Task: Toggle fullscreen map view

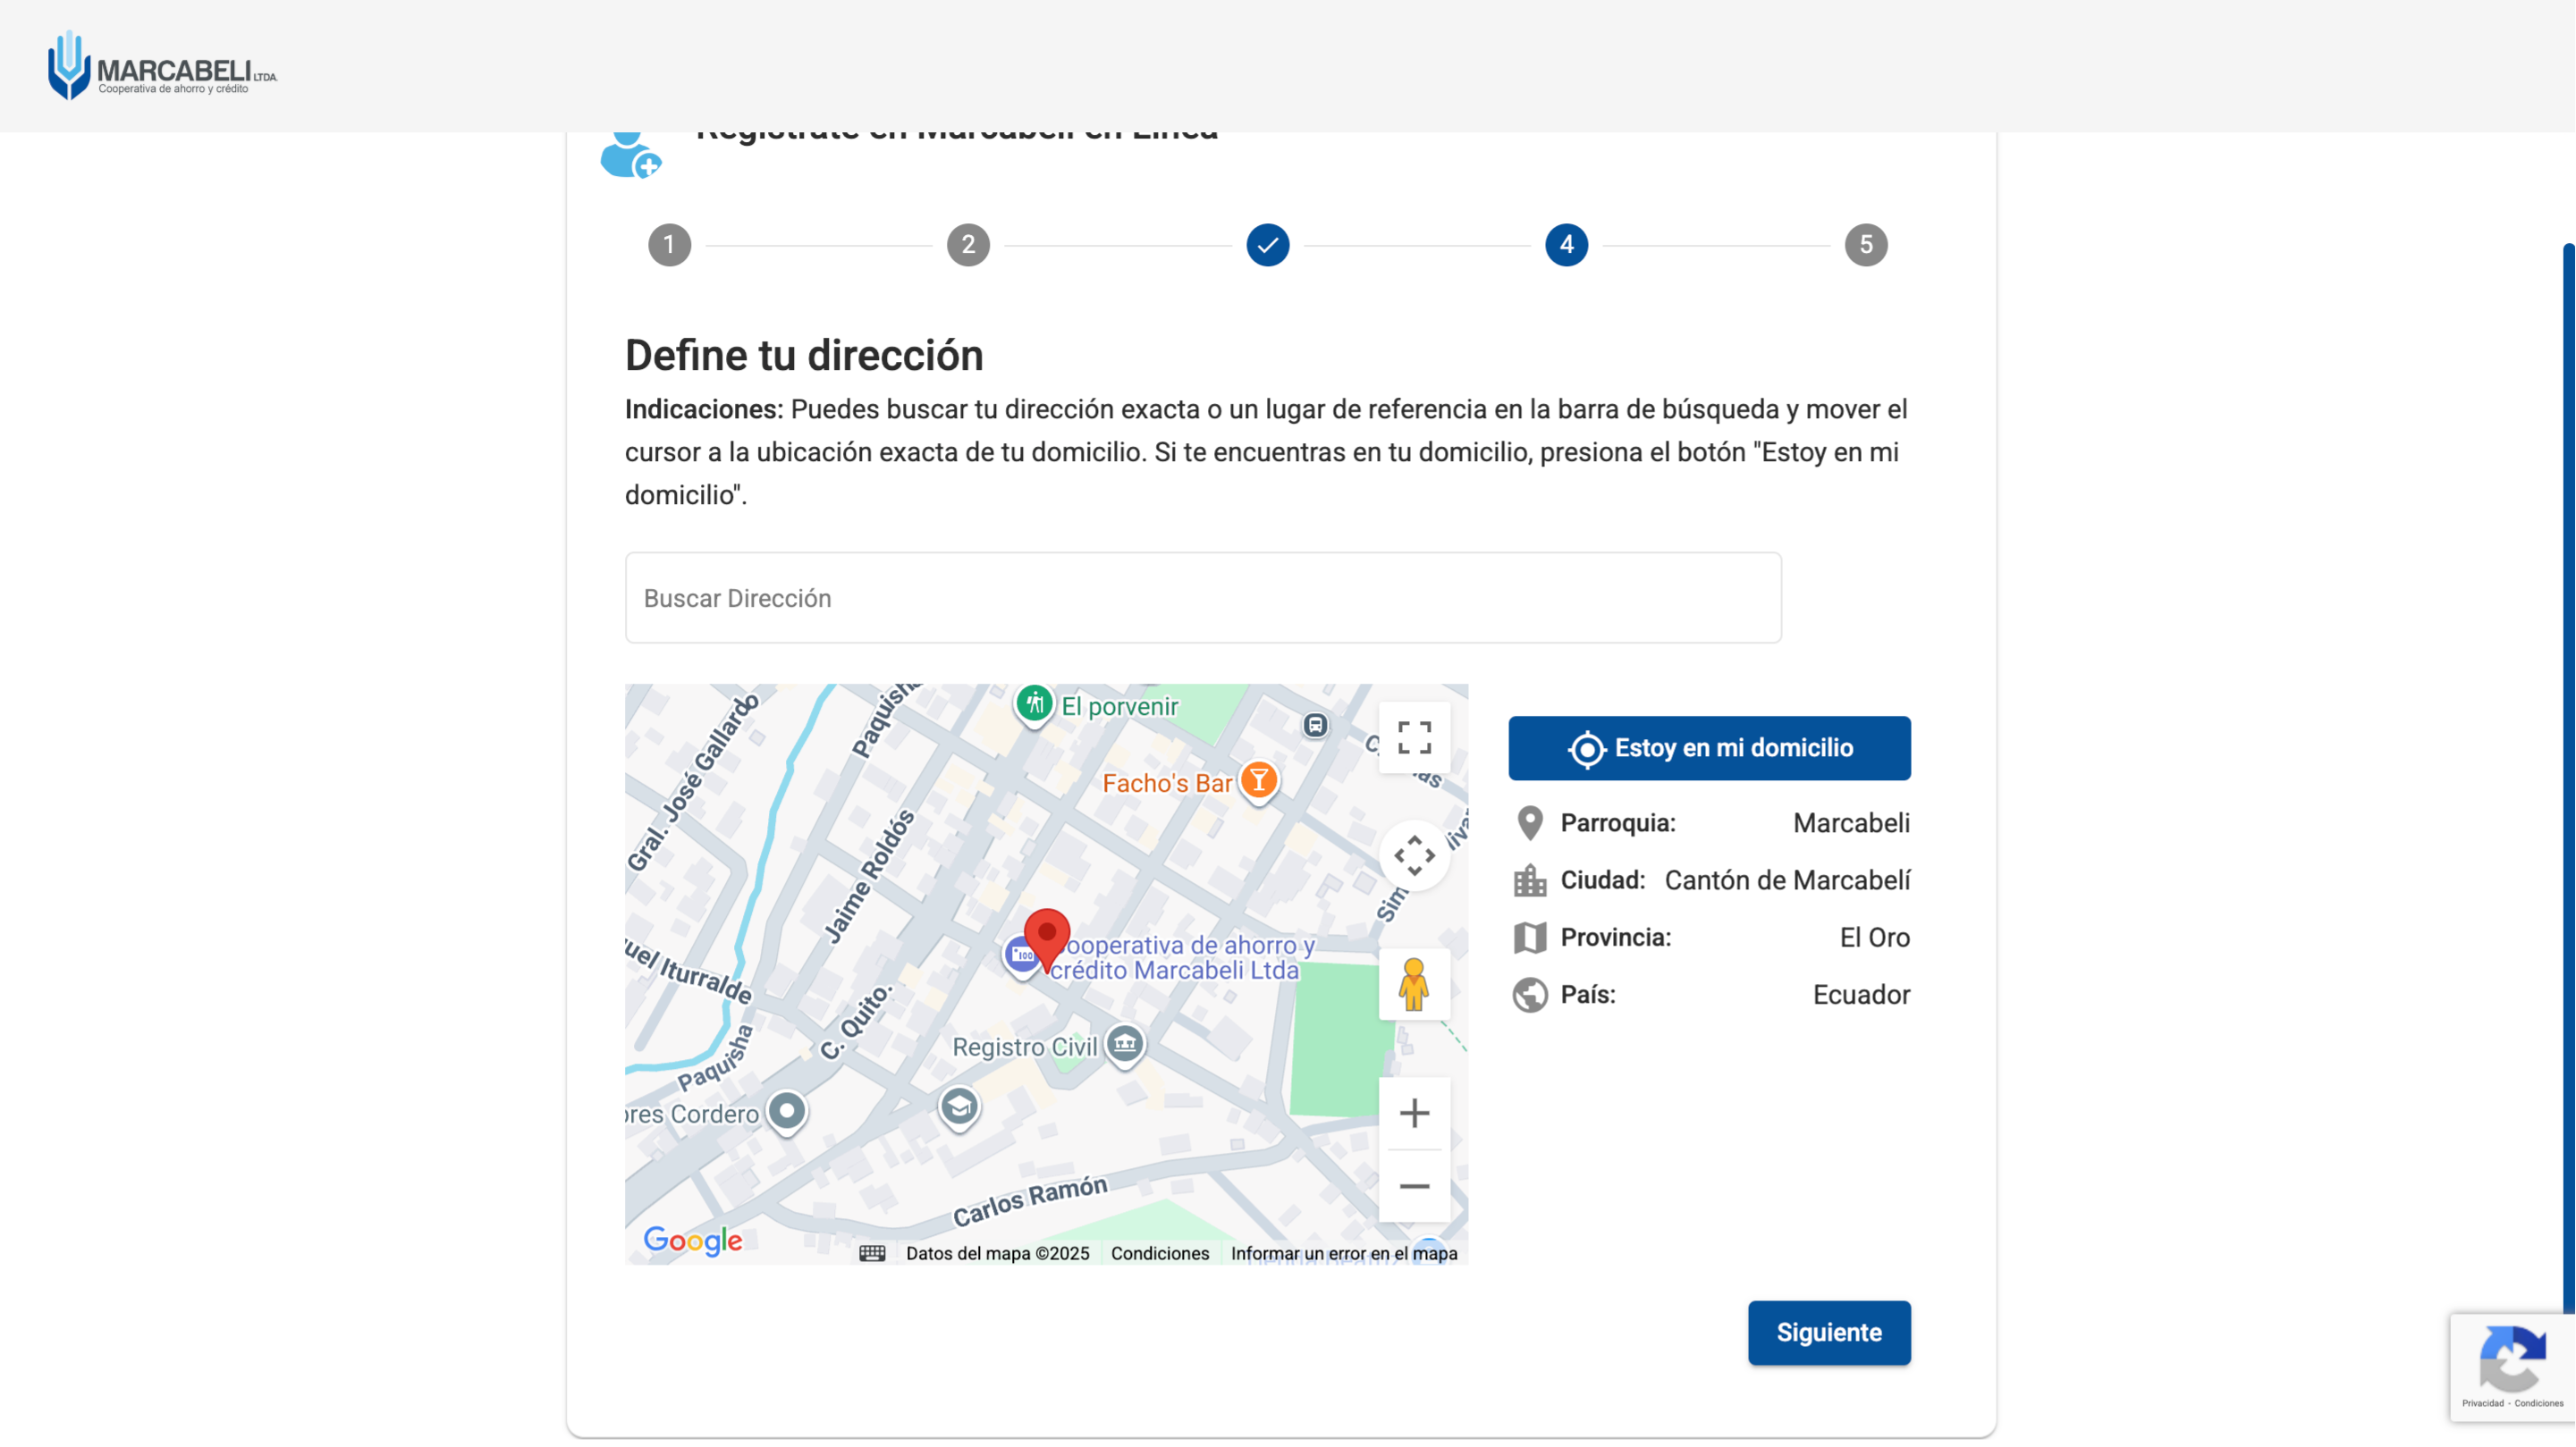Action: [1414, 737]
